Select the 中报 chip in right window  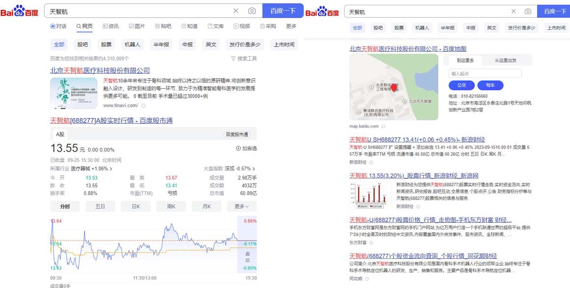pos(471,27)
